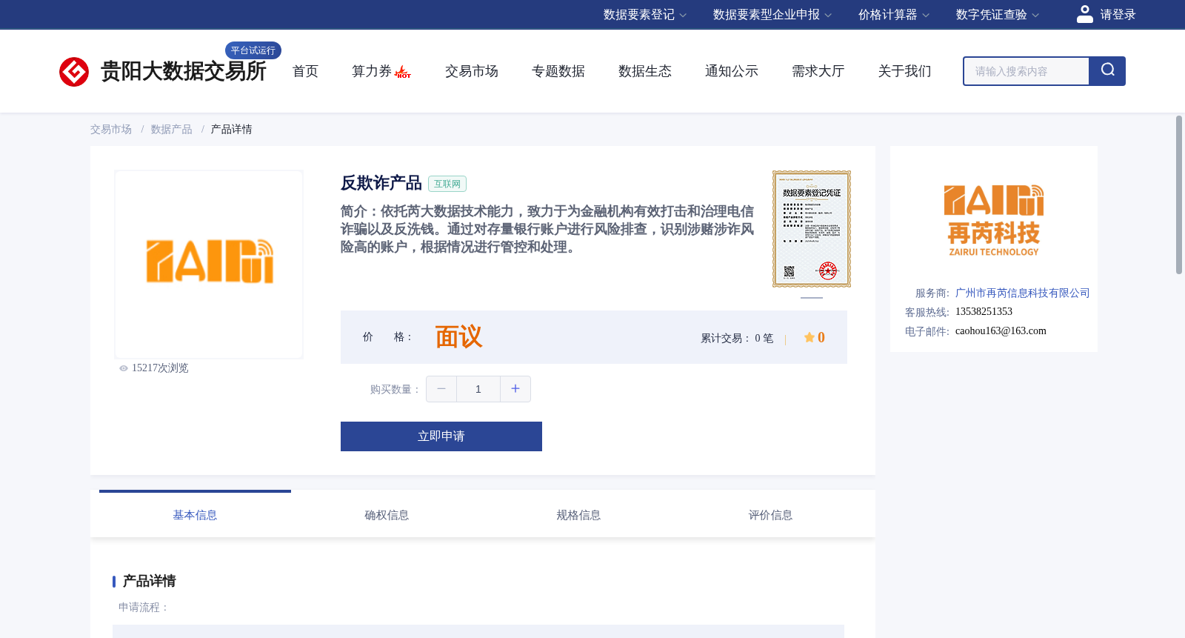Click the 累计交易 0 笔 text
The image size is (1185, 638).
[x=737, y=338]
